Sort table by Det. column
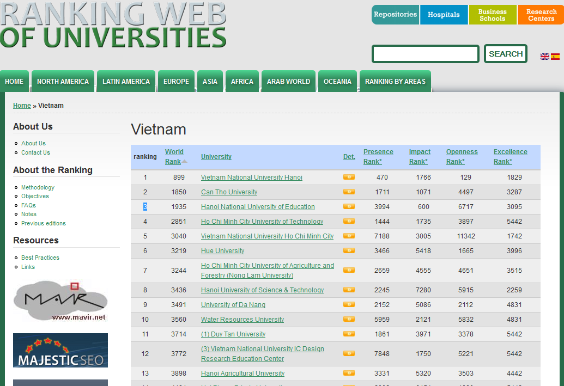This screenshot has height=386, width=564. [349, 157]
